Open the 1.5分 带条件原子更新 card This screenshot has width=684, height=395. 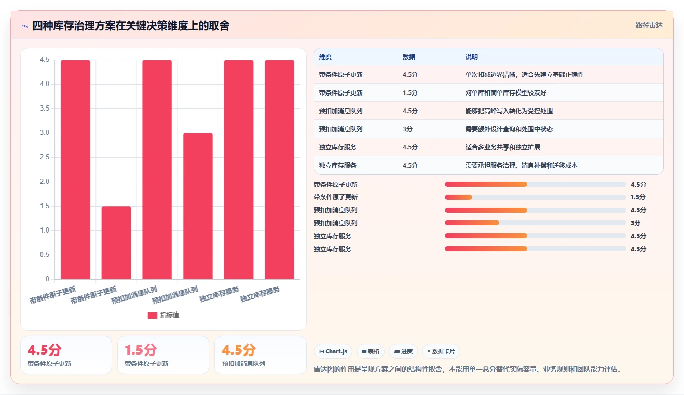163,355
